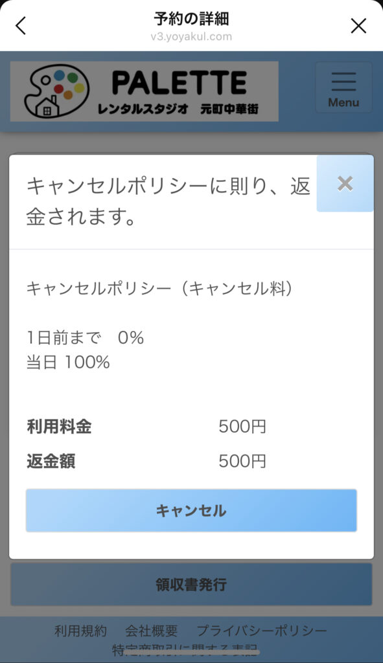Select the 返金額 500円 amount
The height and width of the screenshot is (663, 383).
coord(242,461)
